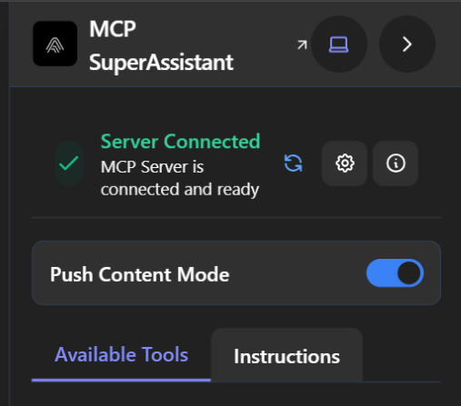Click the text MCP Server is connected and ready
Viewport: 461px width, 406px height.
180,178
